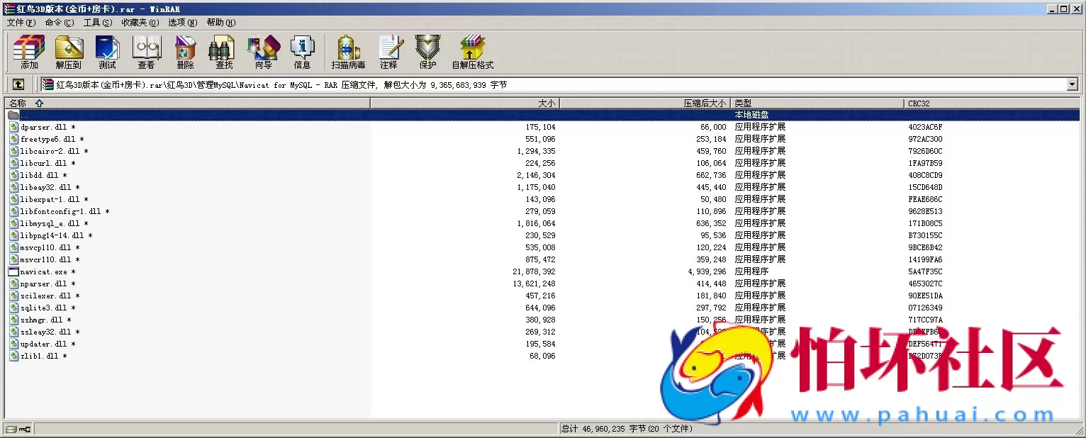The height and width of the screenshot is (438, 1086).
Task: Click the 删除 (Delete) toolbar icon
Action: click(x=185, y=52)
